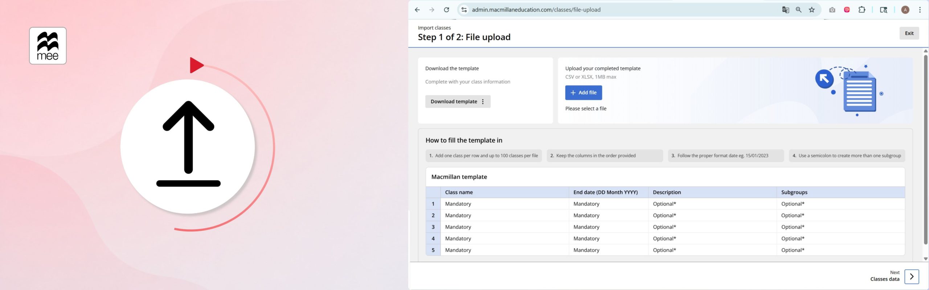Bookmark this page with the star icon
The image size is (929, 290).
(812, 10)
